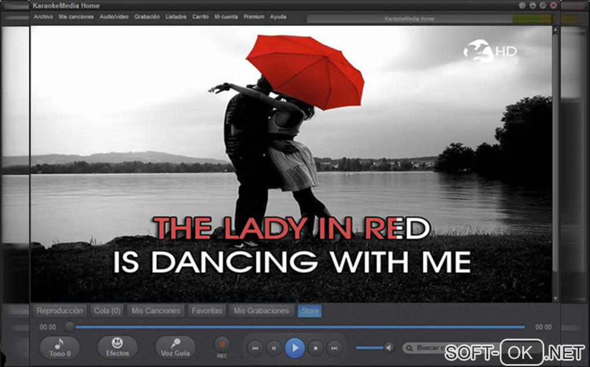This screenshot has width=590, height=367.
Task: Click the blue Play button
Action: (x=294, y=348)
